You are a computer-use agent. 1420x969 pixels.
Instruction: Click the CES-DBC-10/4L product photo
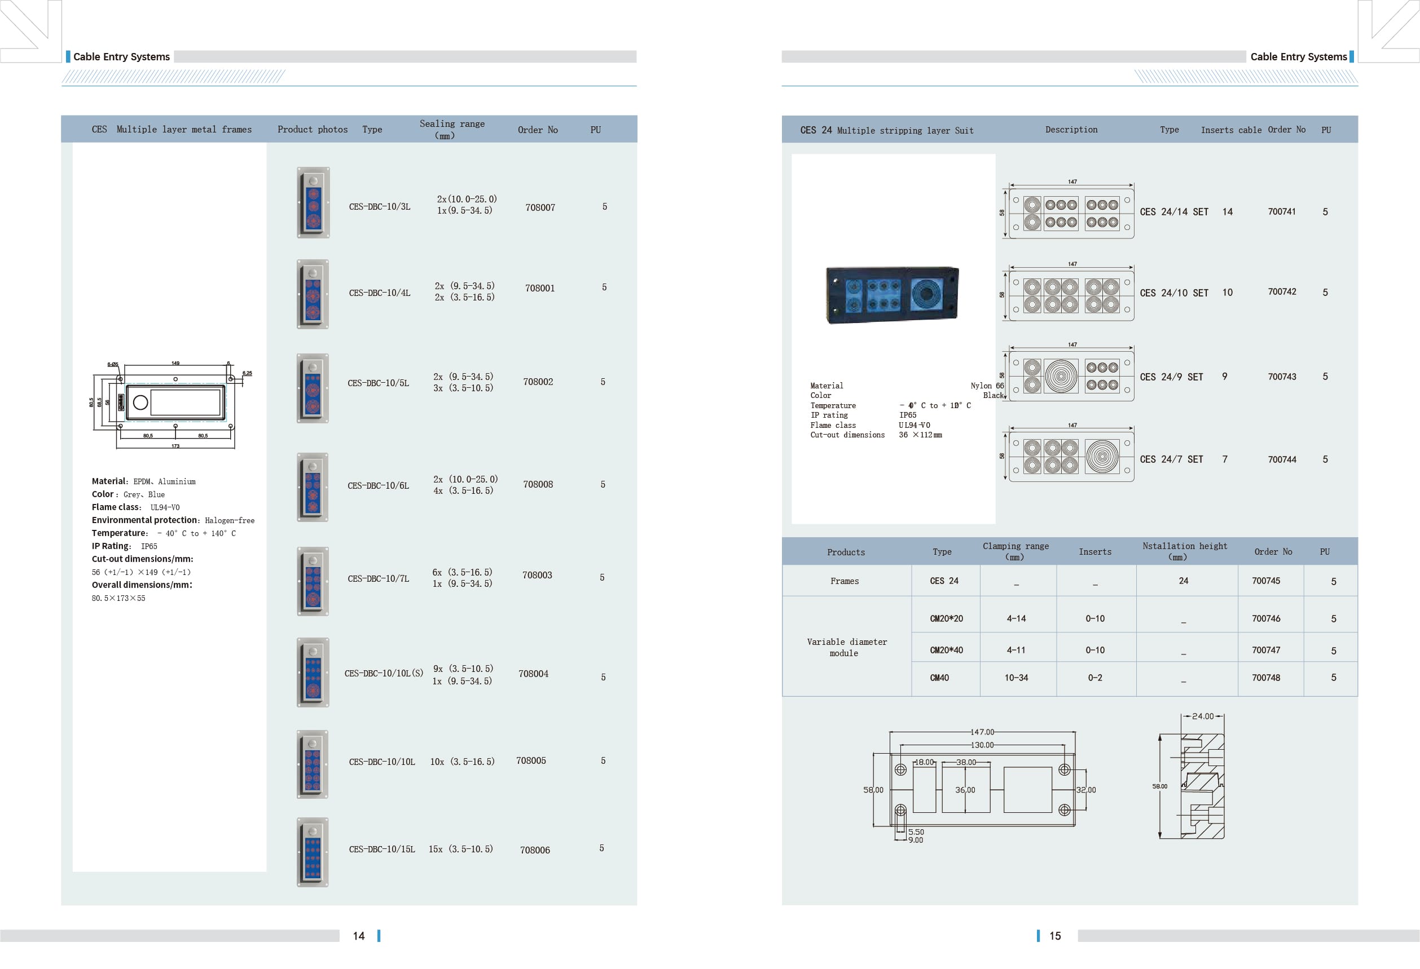click(x=313, y=294)
